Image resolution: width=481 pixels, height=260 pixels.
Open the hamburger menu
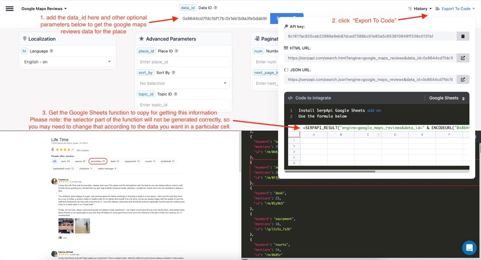tap(10, 9)
